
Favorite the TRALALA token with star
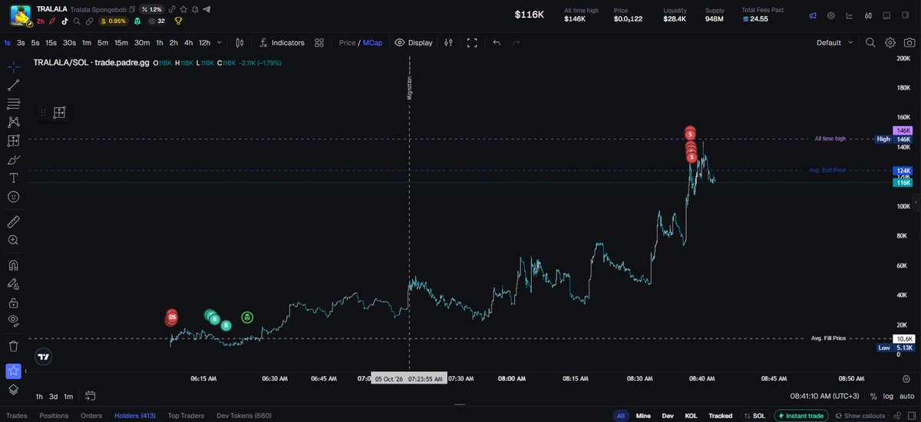(x=183, y=9)
